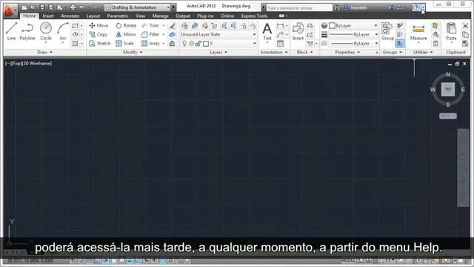474x267 pixels.
Task: Select the Polyline tool
Action: pyautogui.click(x=27, y=31)
